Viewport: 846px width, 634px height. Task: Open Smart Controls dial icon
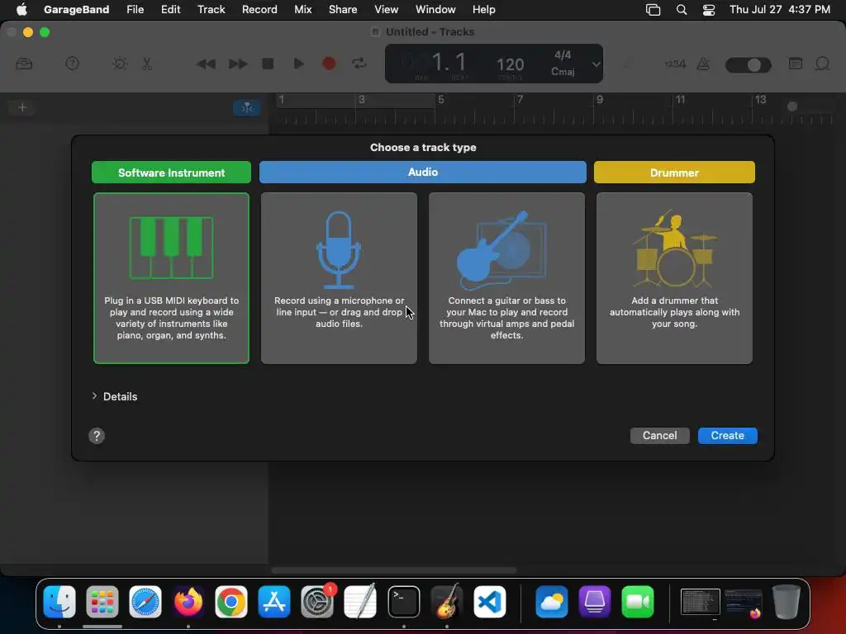click(x=120, y=64)
